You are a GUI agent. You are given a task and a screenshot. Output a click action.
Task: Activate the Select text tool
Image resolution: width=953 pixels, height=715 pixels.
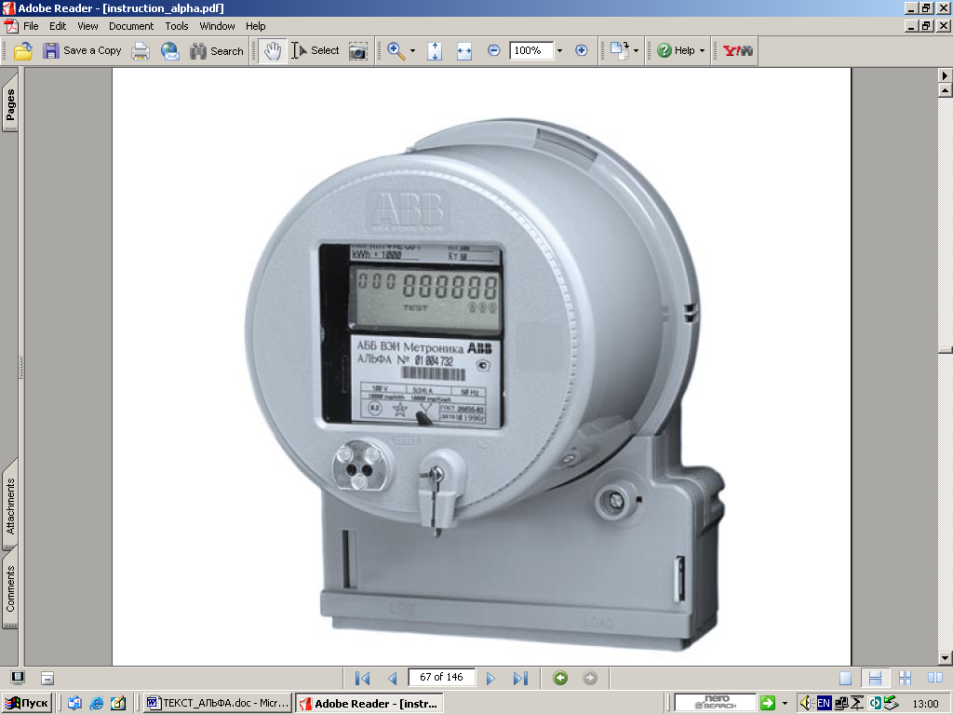click(315, 51)
